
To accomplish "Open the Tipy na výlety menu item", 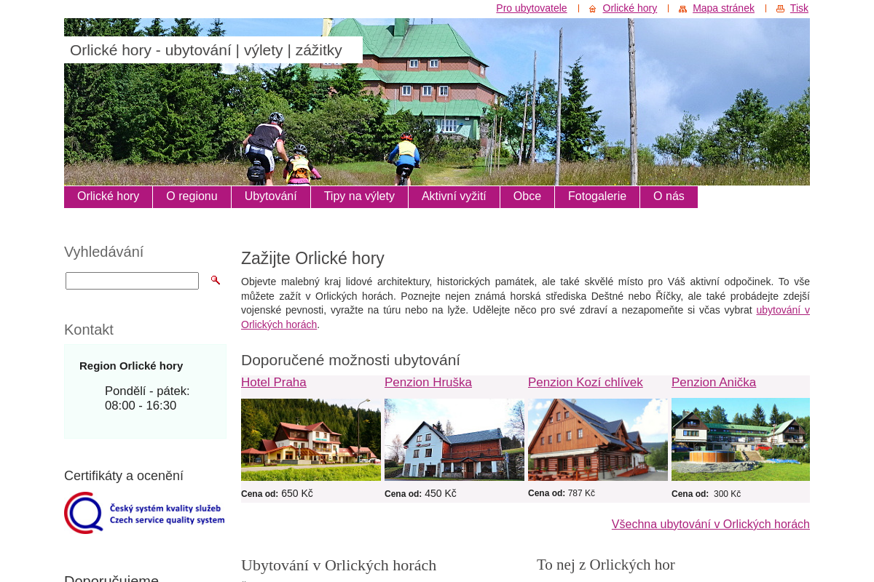I will click(x=359, y=196).
